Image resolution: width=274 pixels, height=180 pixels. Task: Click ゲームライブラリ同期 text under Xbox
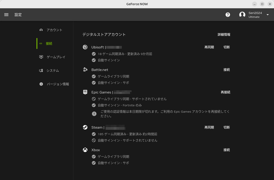pos(113,156)
